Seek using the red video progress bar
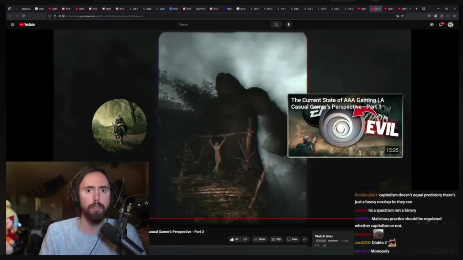 click(x=251, y=218)
